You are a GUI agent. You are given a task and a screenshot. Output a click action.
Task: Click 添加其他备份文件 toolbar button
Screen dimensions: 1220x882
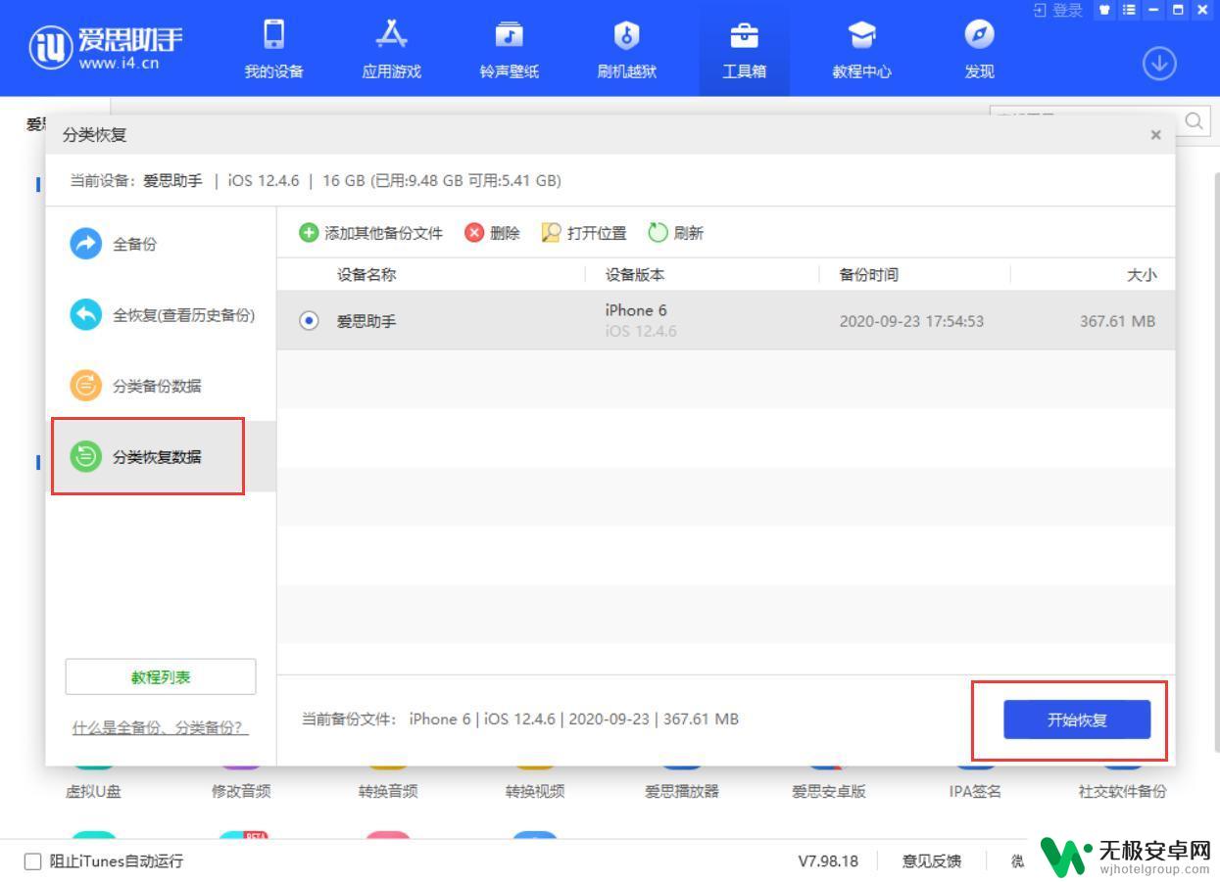pos(371,233)
